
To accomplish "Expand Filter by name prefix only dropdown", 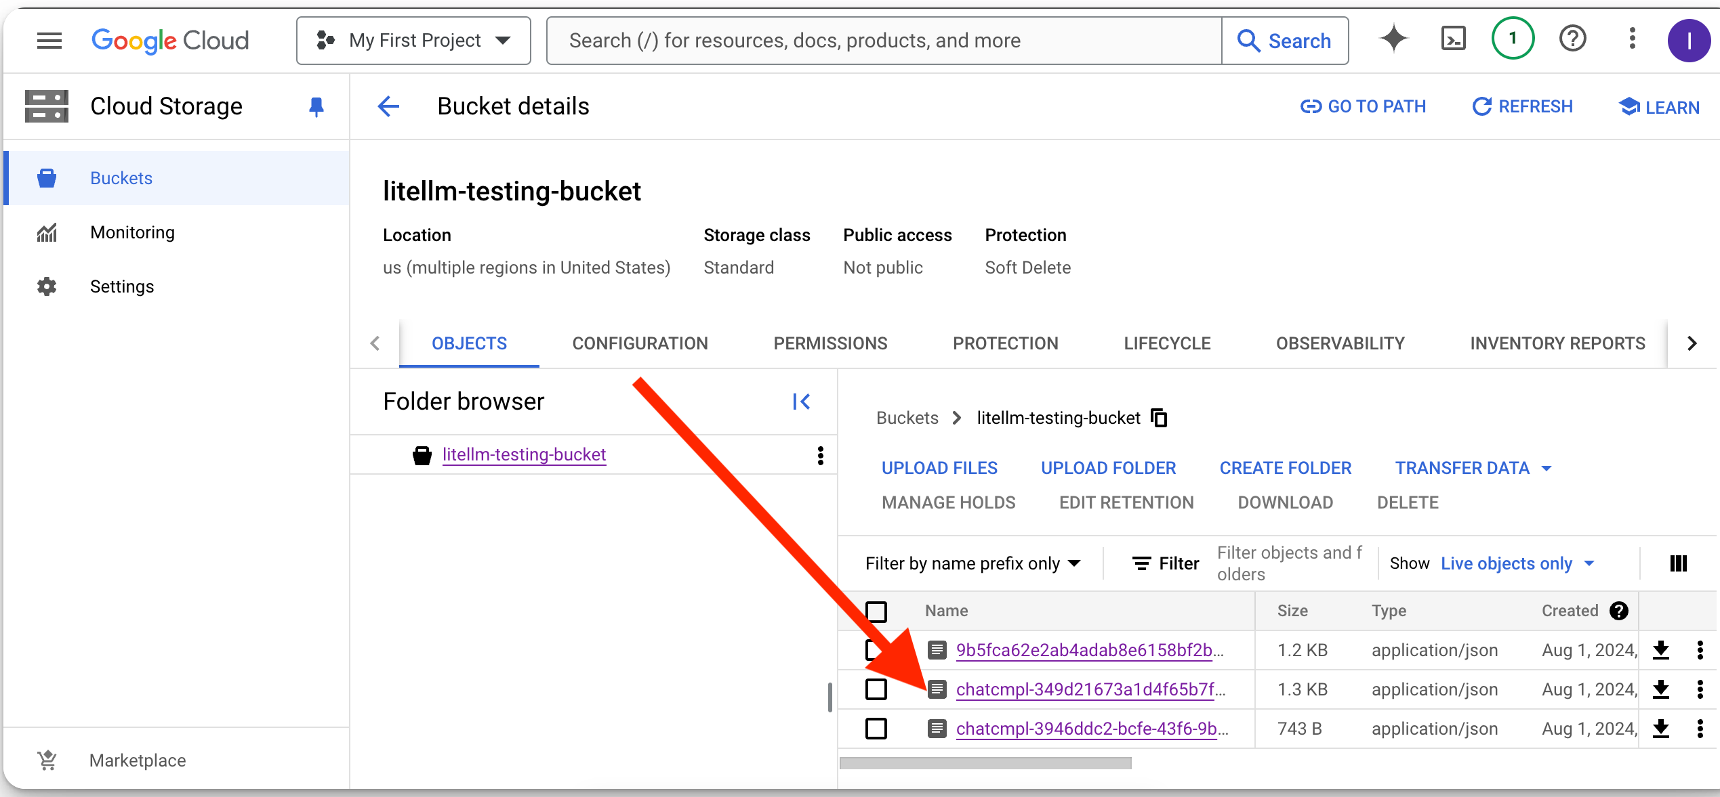I will click(x=972, y=563).
